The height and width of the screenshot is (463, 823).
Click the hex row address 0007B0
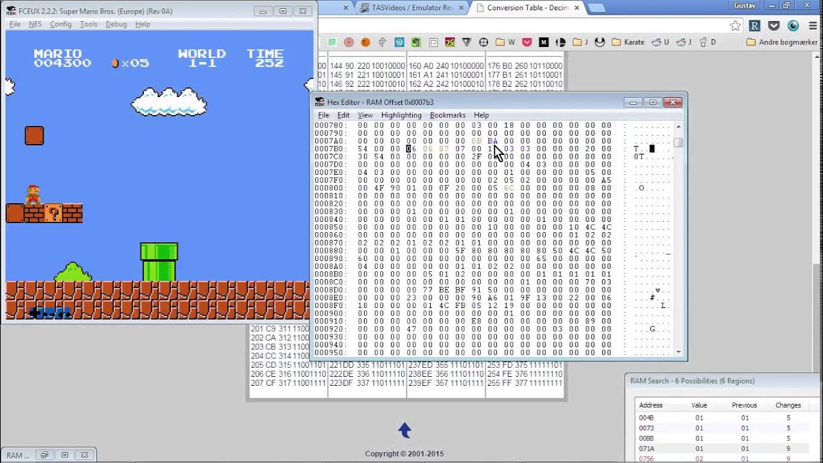pos(330,149)
